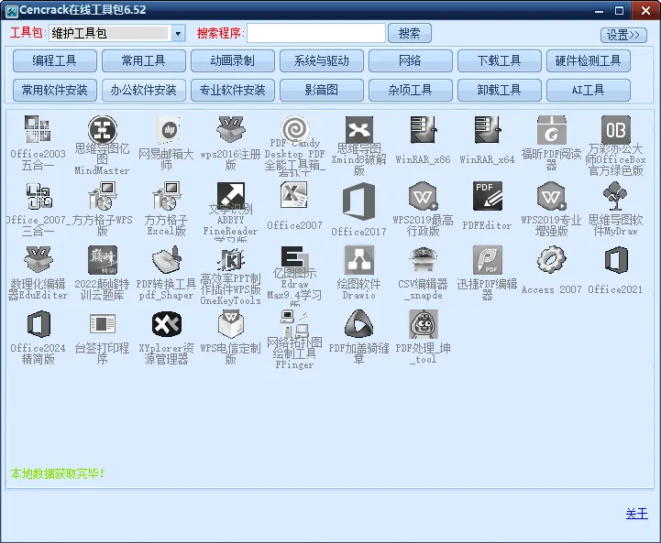Focus the 搜索程序 input field
661x543 pixels.
pos(316,33)
